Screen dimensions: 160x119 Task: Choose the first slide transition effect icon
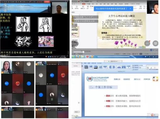click(86, 67)
